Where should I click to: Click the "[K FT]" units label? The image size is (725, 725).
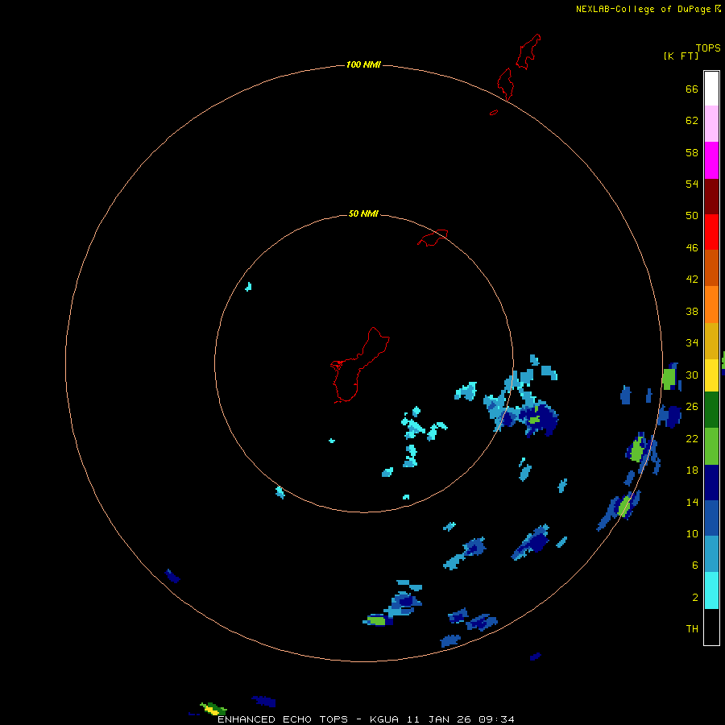point(681,56)
